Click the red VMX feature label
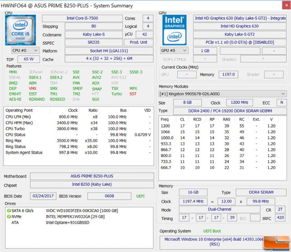 coord(32,89)
